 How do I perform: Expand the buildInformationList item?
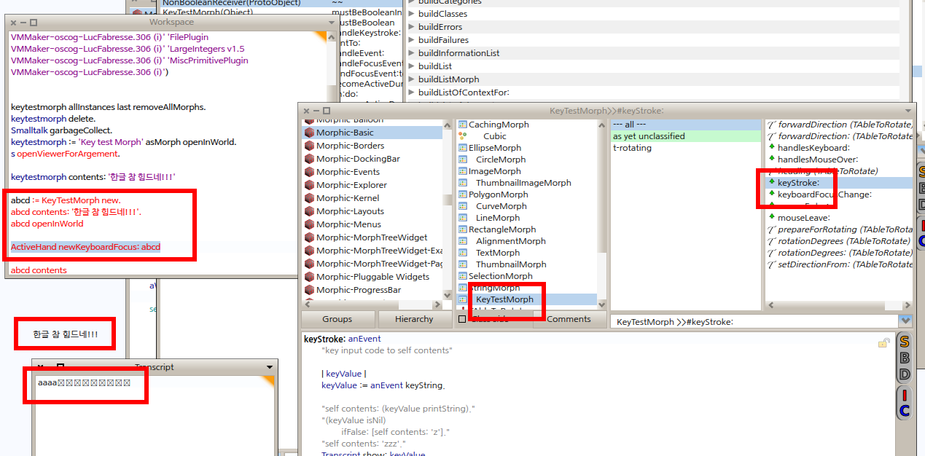pos(411,53)
